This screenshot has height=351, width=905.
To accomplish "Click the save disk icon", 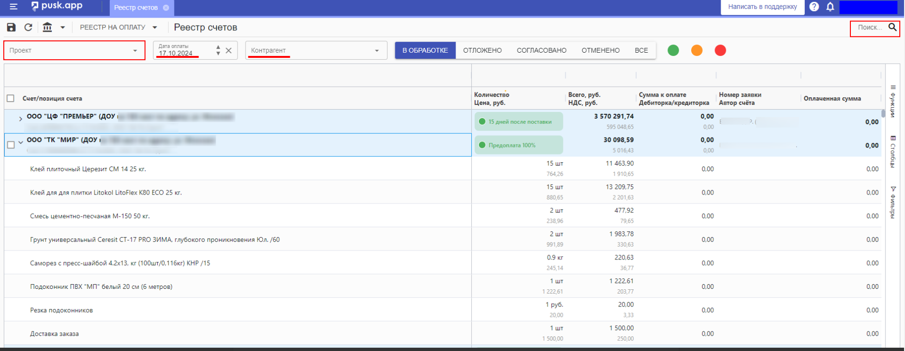I will (x=11, y=28).
